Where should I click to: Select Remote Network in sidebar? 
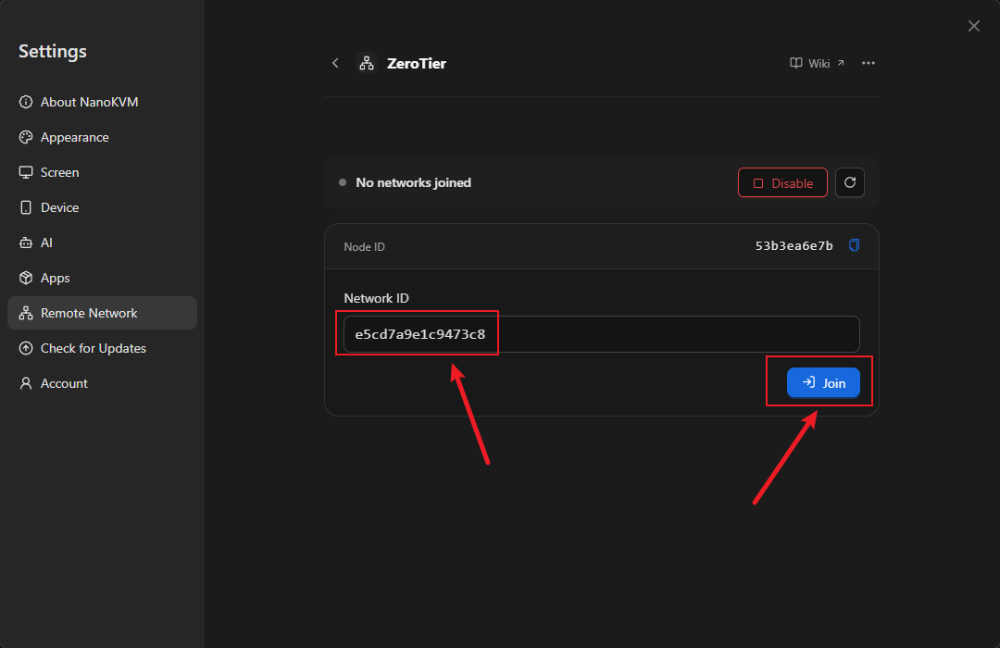(102, 313)
